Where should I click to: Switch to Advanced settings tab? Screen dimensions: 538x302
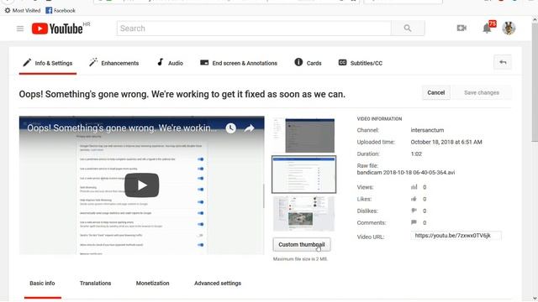click(x=218, y=284)
